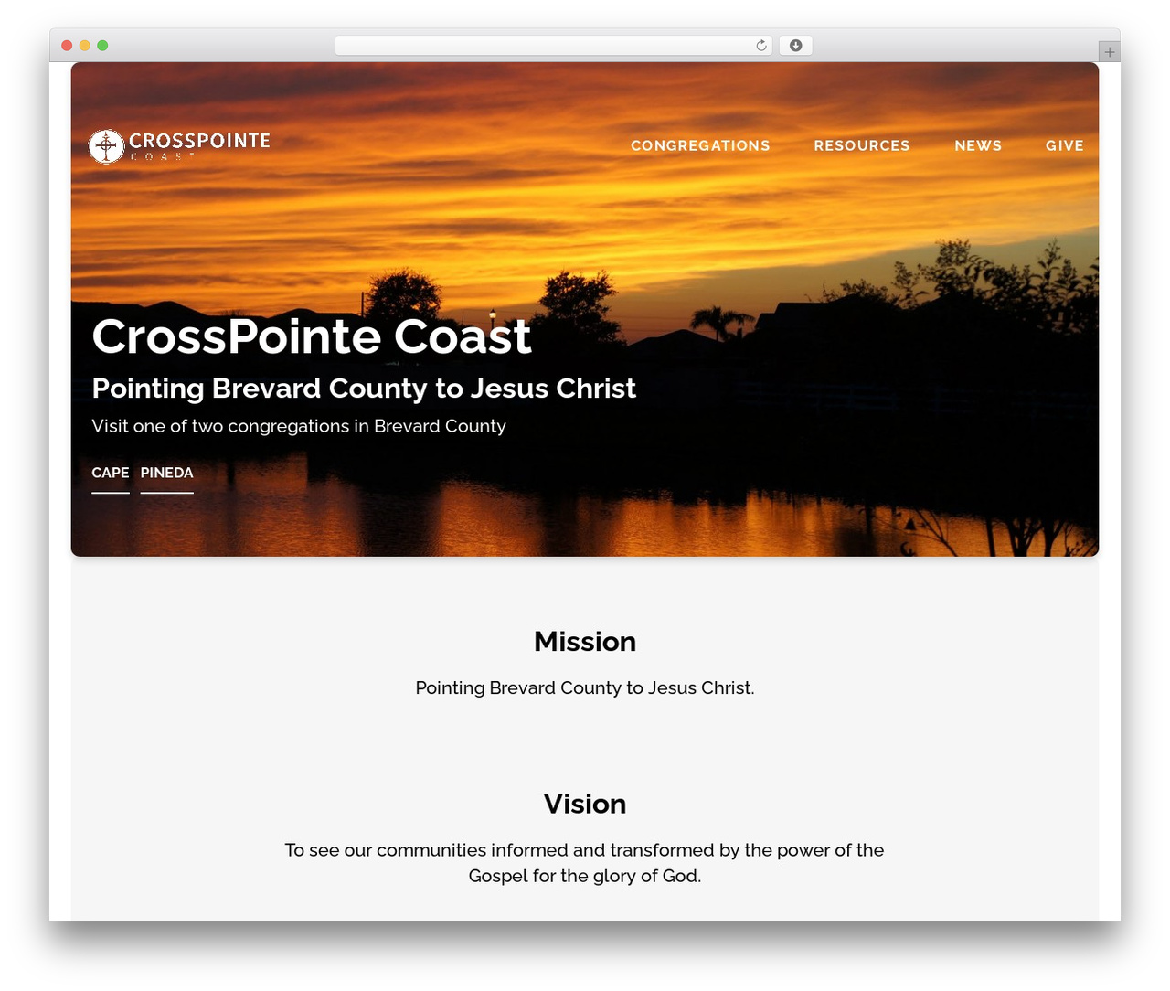The height and width of the screenshot is (991, 1170).
Task: Click "Visit one of two congregations" text
Action: click(x=299, y=426)
